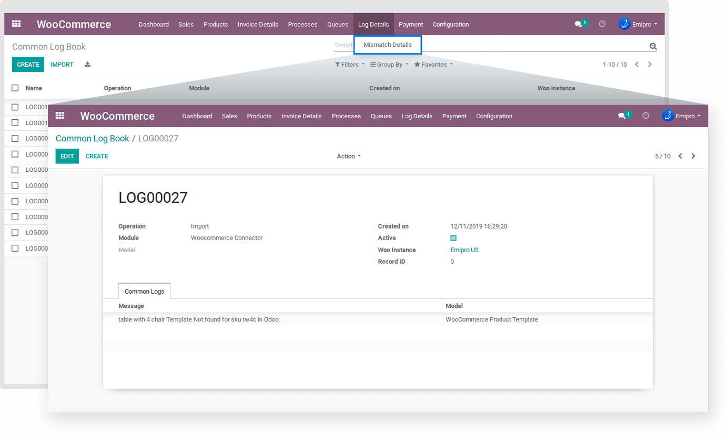
Task: Click the 5 / 10 pager text
Action: coord(663,157)
